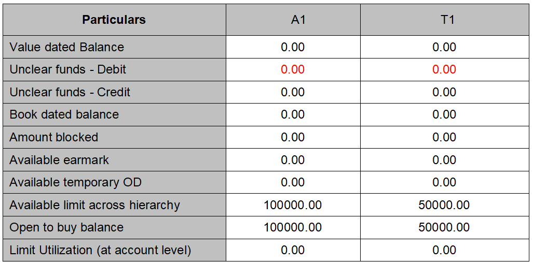Select the Unclear funds - Credit label
The image size is (533, 262).
pyautogui.click(x=70, y=92)
